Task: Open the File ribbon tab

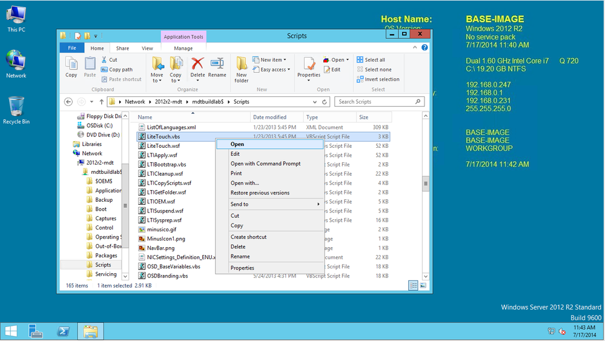Action: click(x=72, y=48)
